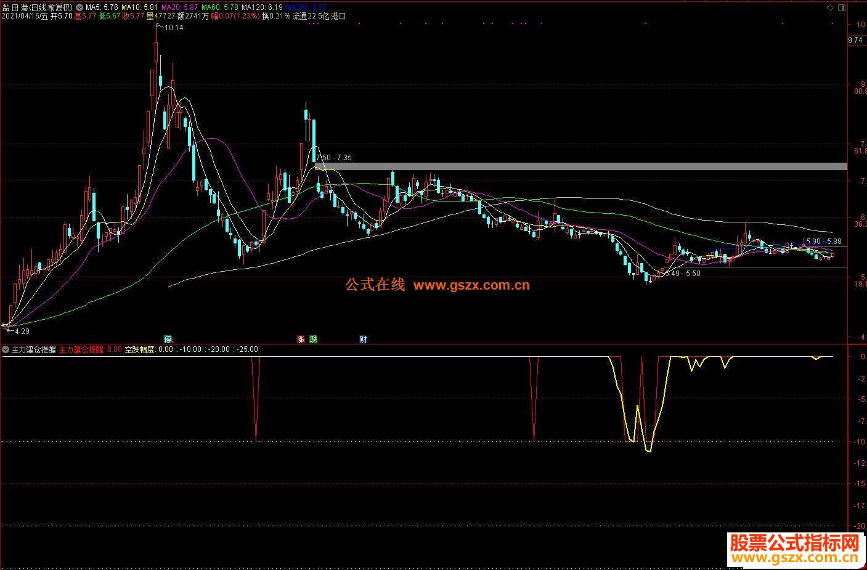Click the 幅0.07(1.23%) change value
Screen dimensions: 867x570
coord(235,17)
